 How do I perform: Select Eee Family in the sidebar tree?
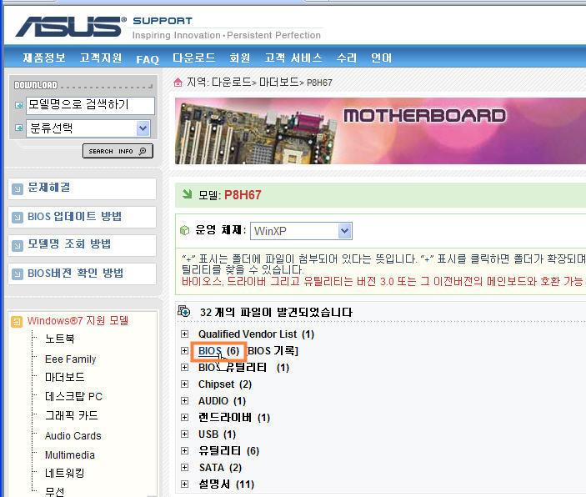pyautogui.click(x=71, y=359)
